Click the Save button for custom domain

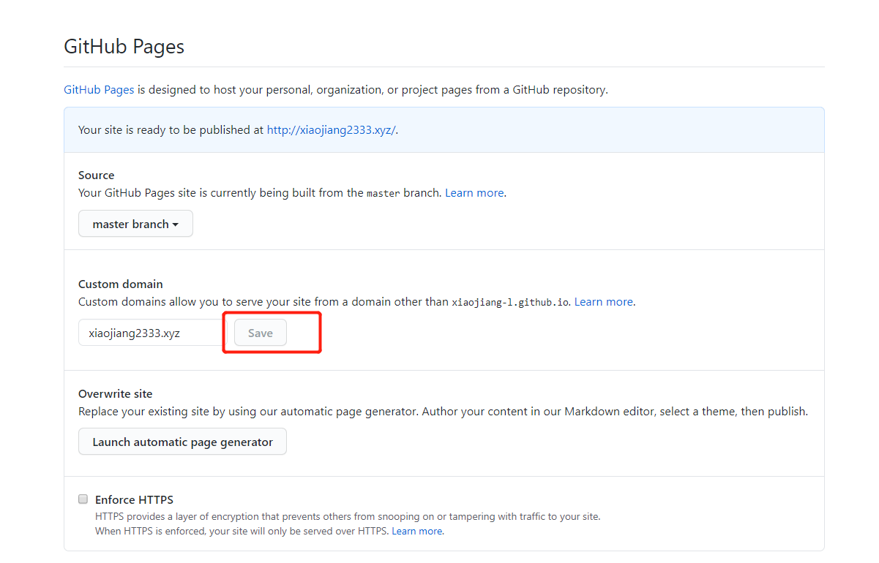(260, 333)
